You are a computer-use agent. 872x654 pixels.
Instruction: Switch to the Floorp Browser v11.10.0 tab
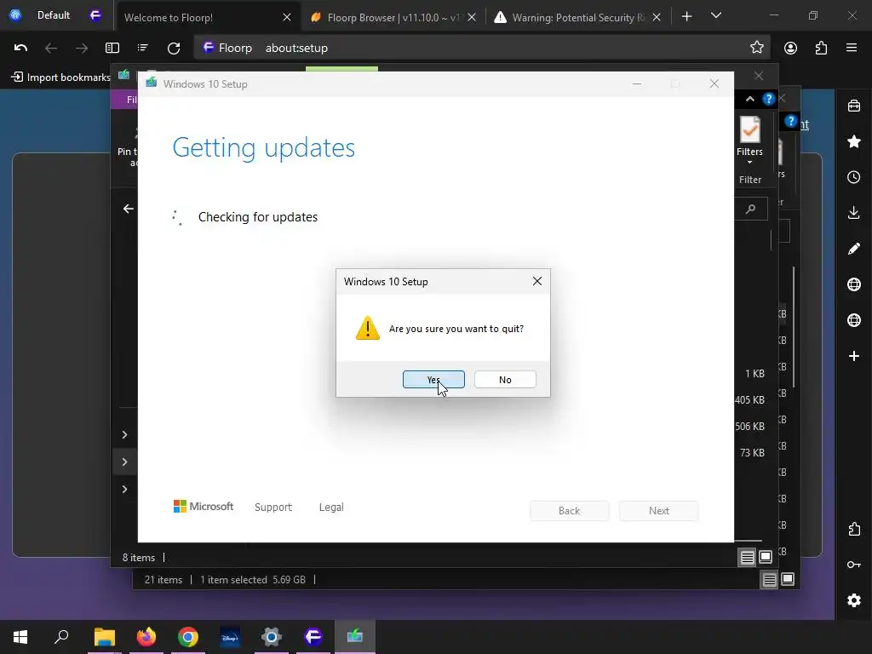393,17
